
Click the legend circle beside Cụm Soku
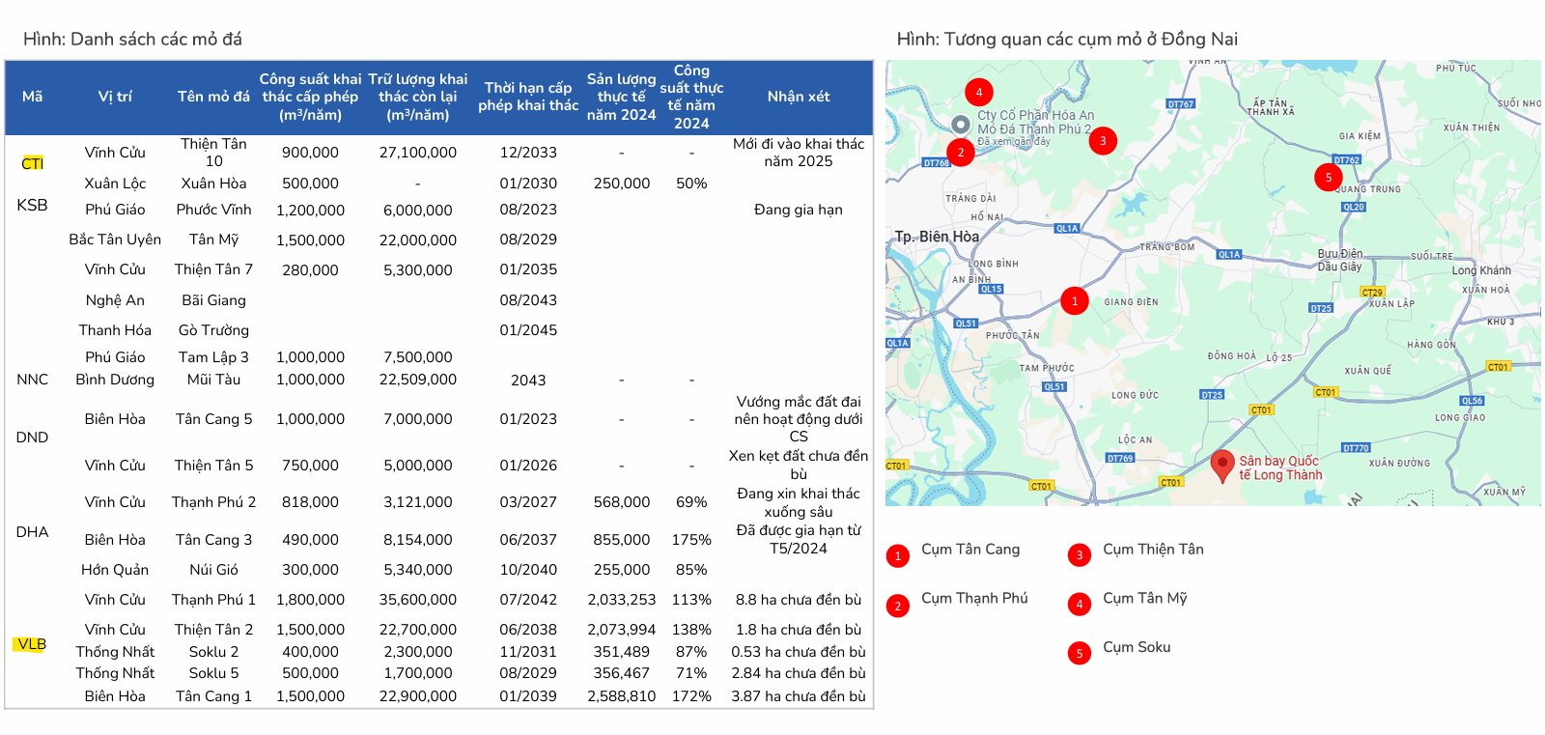click(1080, 653)
